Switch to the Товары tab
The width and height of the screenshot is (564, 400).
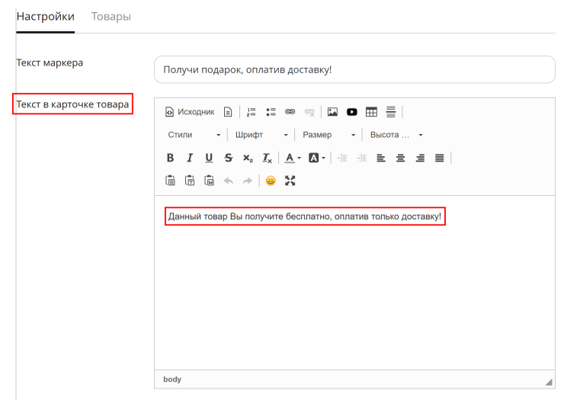[111, 17]
